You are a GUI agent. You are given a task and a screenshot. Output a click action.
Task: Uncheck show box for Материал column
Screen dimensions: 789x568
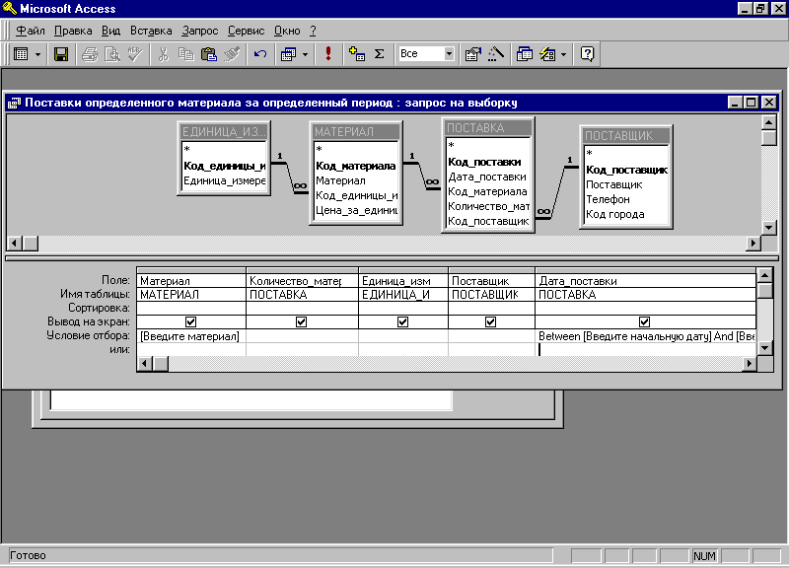pyautogui.click(x=190, y=321)
